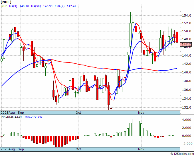Click Sep on MACD panel time axis
This screenshot has width=194, height=156.
coord(21,149)
